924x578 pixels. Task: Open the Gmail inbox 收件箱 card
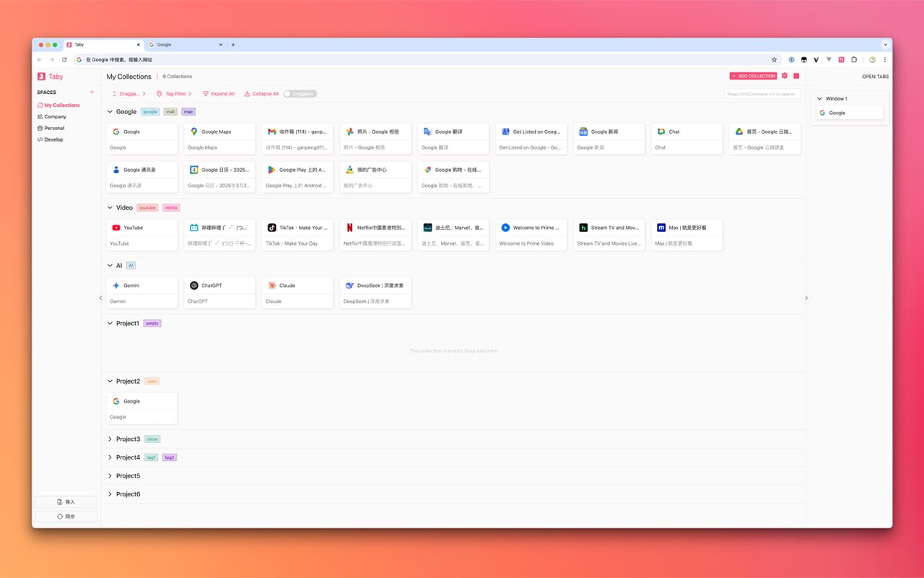pos(298,139)
